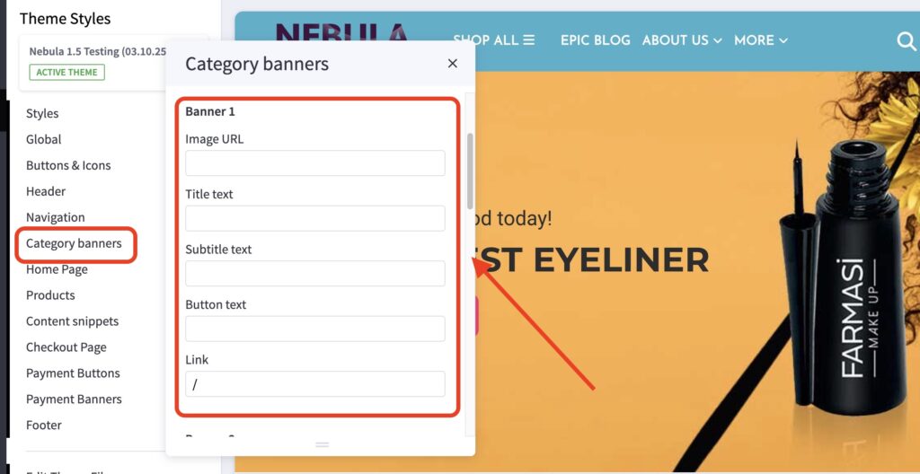Click the Nebula store logo
Viewport: 920px width, 474px height.
click(x=341, y=34)
